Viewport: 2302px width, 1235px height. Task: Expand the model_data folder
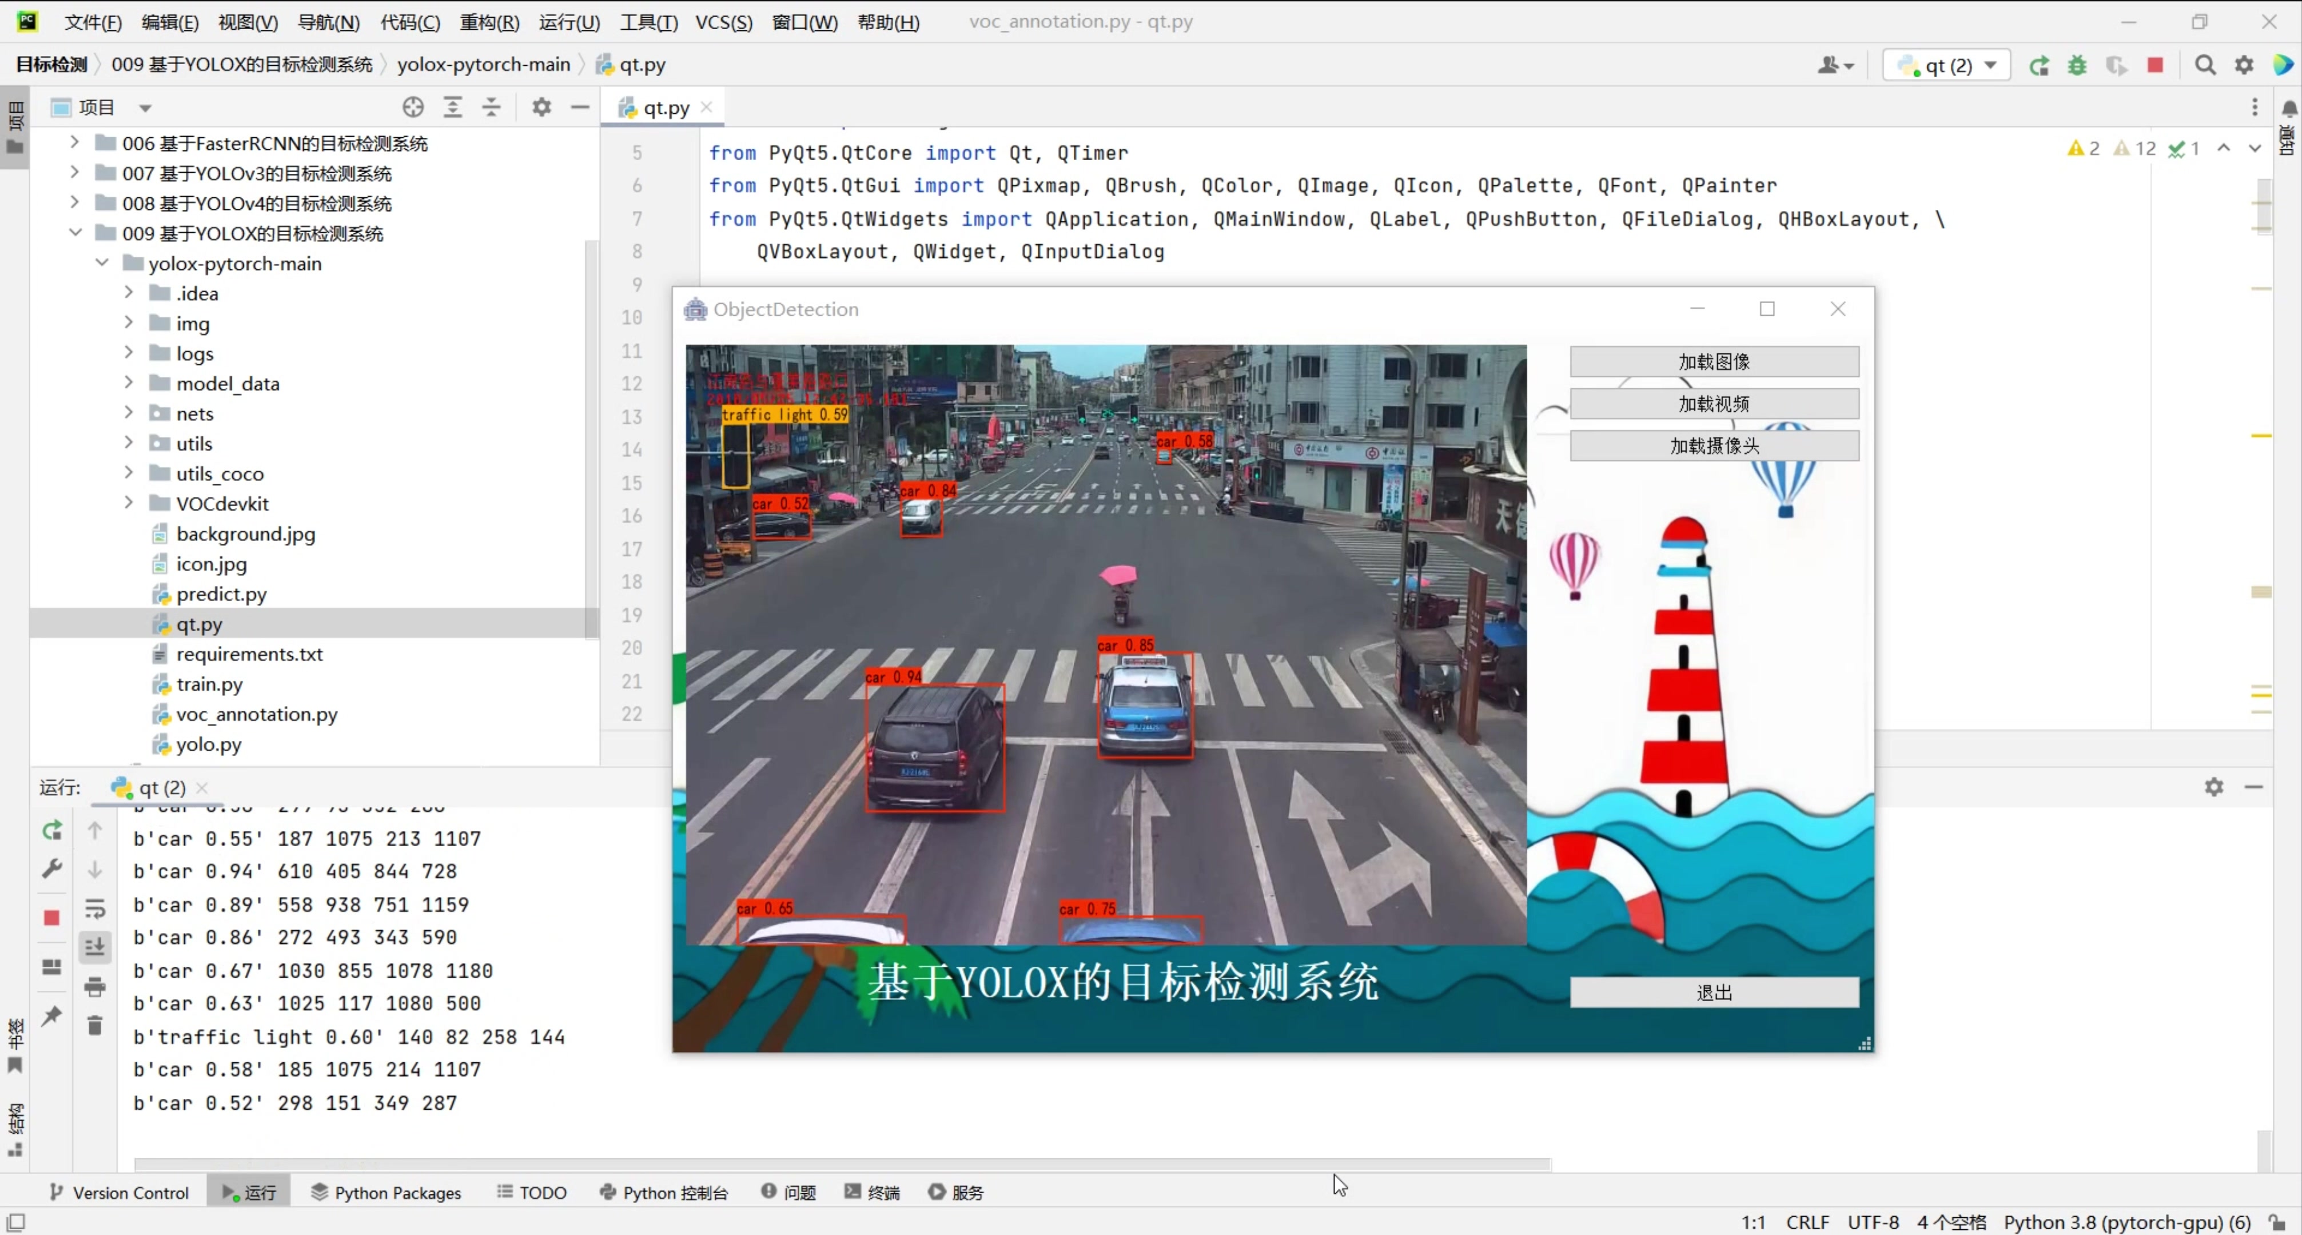tap(129, 384)
